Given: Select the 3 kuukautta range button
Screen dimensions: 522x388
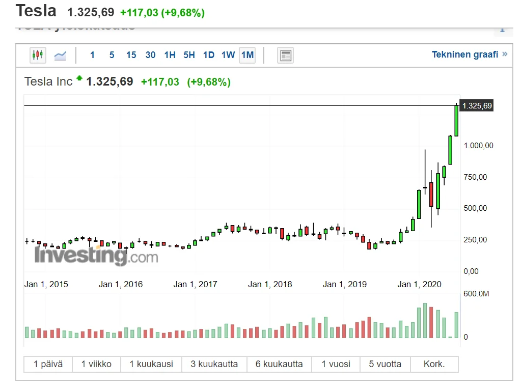Looking at the screenshot, I should (x=214, y=364).
